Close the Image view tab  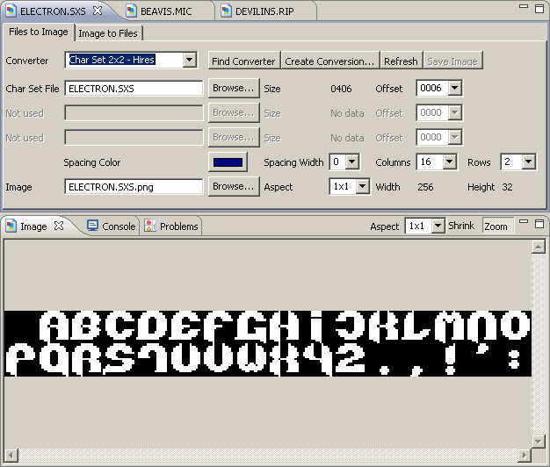click(x=59, y=226)
